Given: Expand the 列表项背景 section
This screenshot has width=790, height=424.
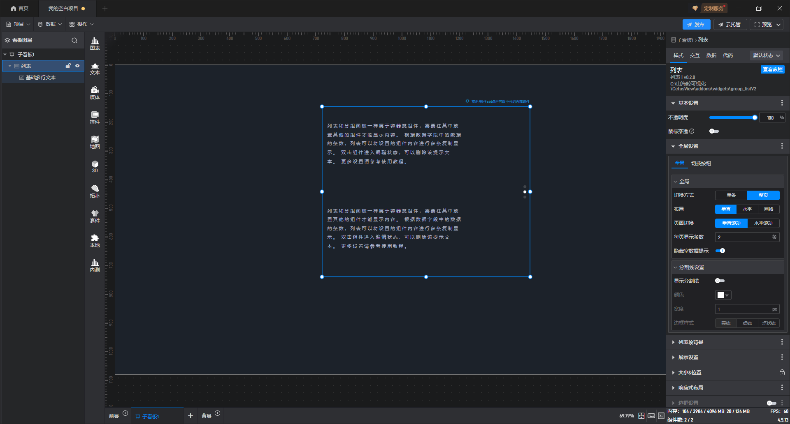Looking at the screenshot, I should tap(691, 342).
